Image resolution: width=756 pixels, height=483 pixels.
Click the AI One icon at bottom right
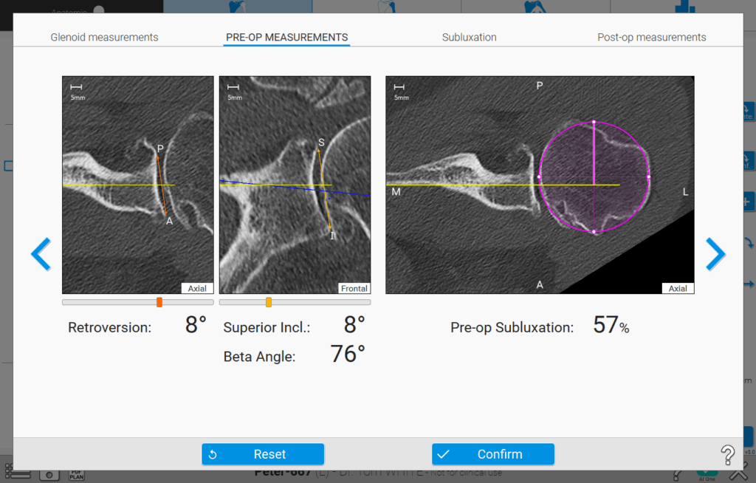coord(706,473)
